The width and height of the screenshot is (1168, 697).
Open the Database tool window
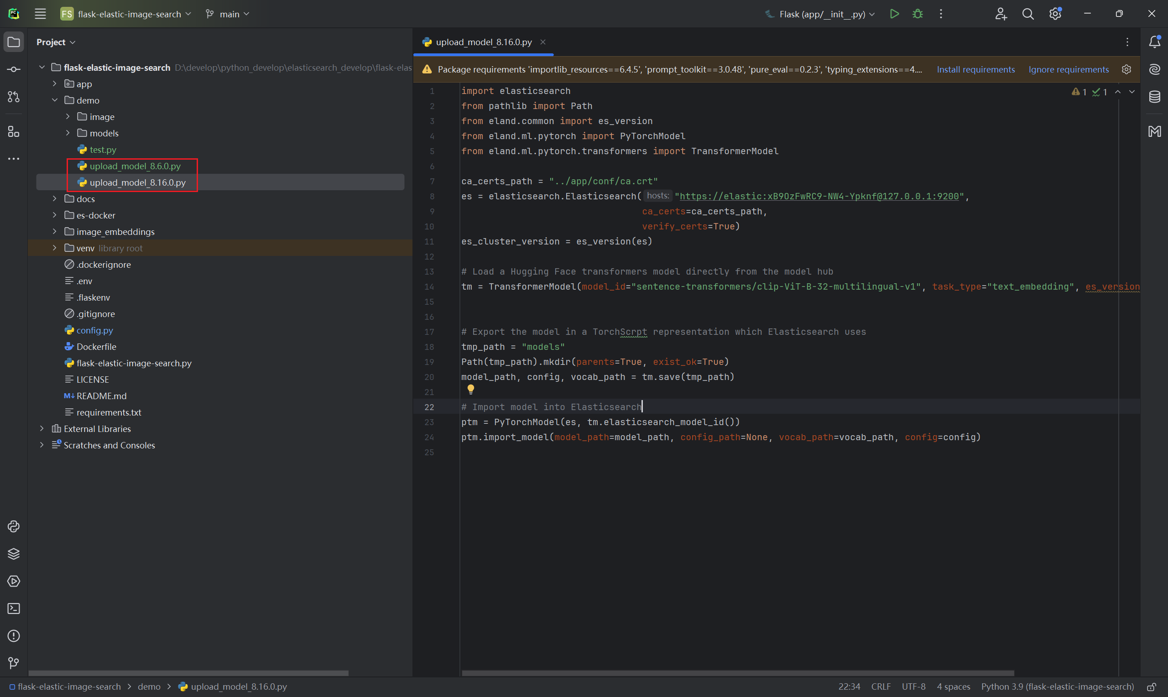[1154, 97]
